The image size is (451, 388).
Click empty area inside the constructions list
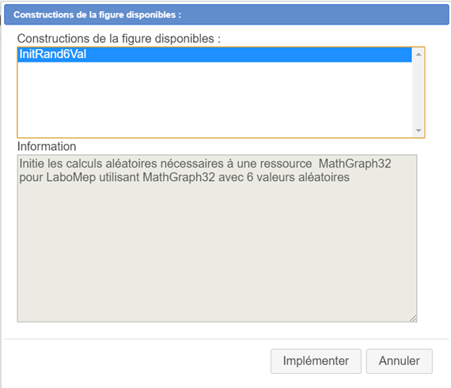(x=214, y=100)
